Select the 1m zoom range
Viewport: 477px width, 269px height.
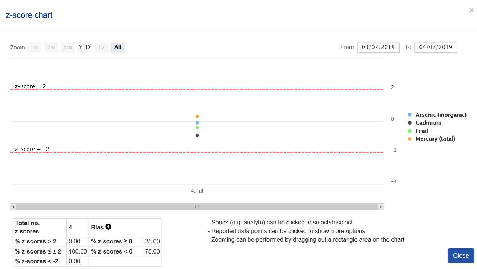click(x=35, y=47)
